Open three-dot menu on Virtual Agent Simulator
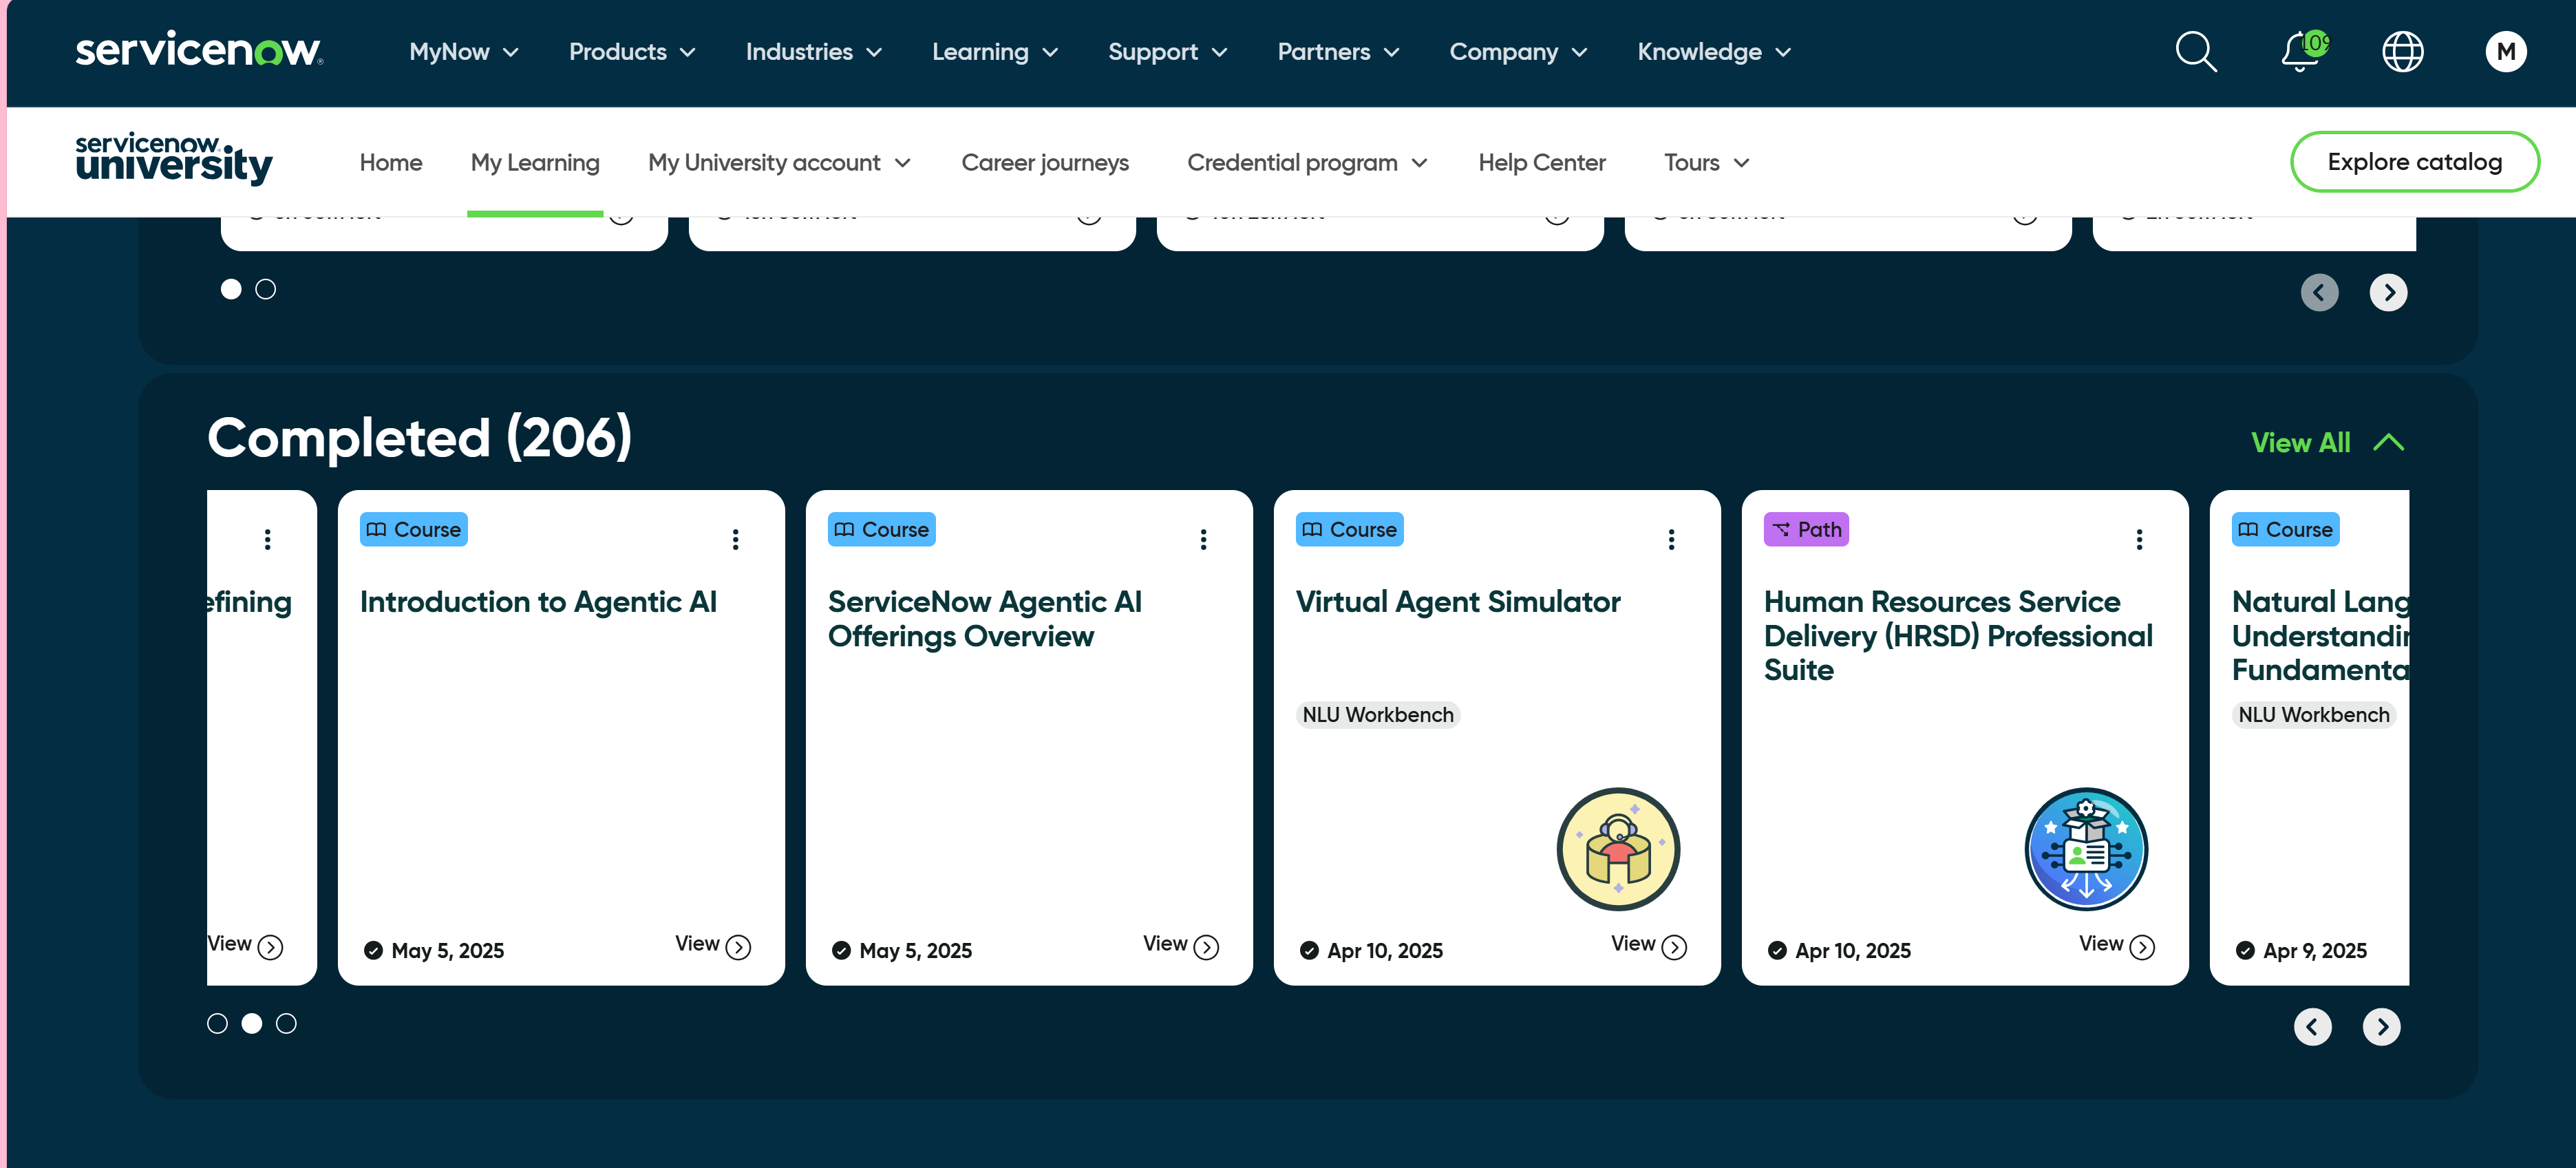This screenshot has width=2576, height=1168. 1671,540
